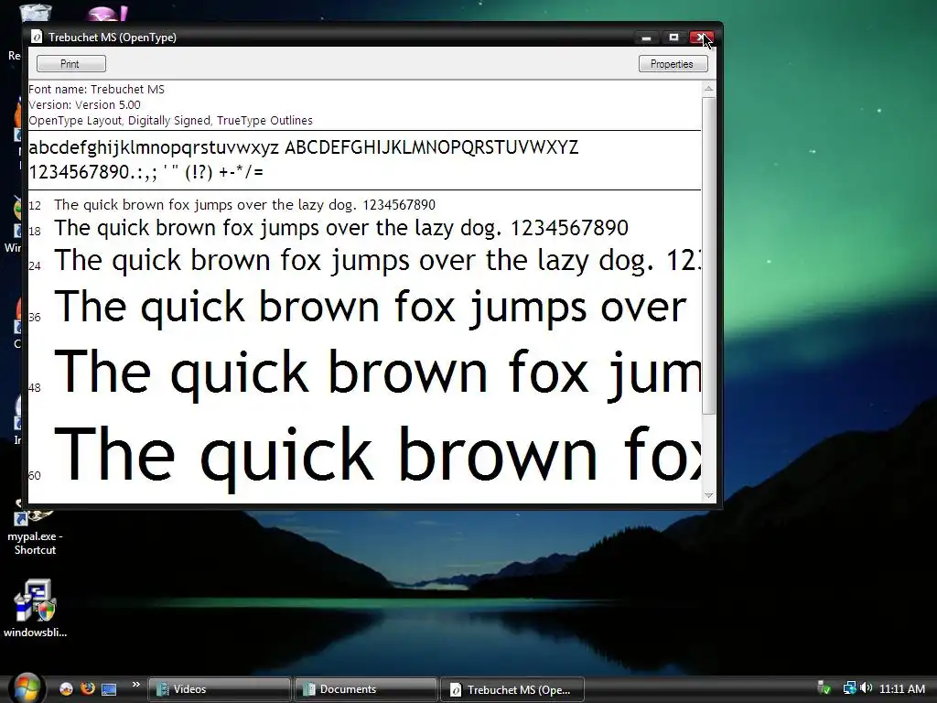Click the lowercase-uppercase alphabet sample line
Viewport: 937px width, 703px height.
pos(304,147)
